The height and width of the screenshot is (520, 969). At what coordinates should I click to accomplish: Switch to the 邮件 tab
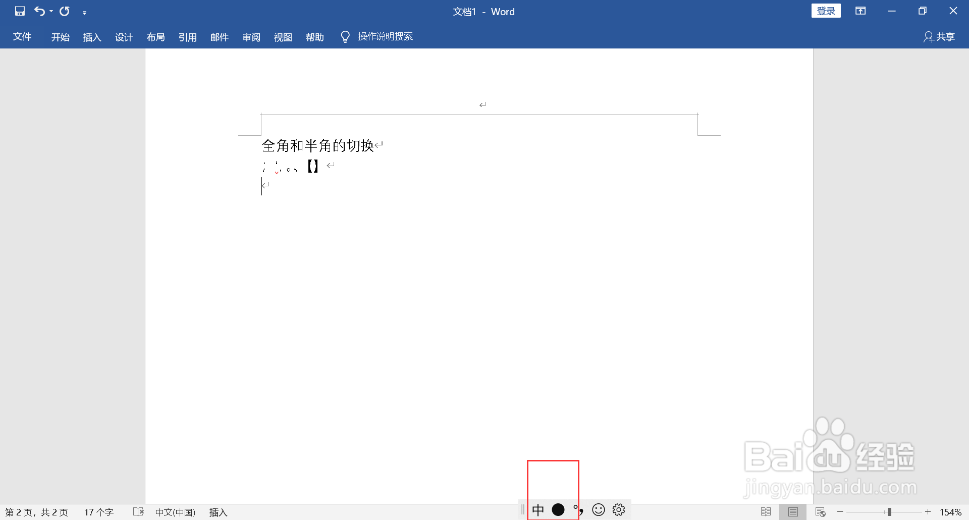click(220, 37)
